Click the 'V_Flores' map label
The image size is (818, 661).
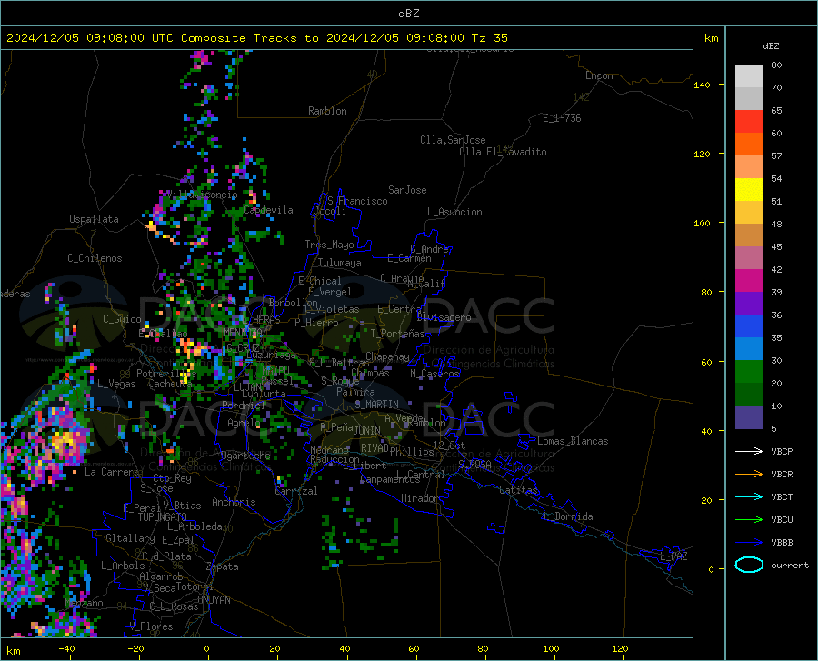(151, 626)
